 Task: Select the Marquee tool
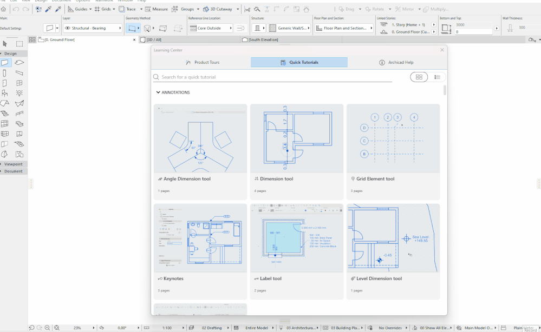[19, 44]
